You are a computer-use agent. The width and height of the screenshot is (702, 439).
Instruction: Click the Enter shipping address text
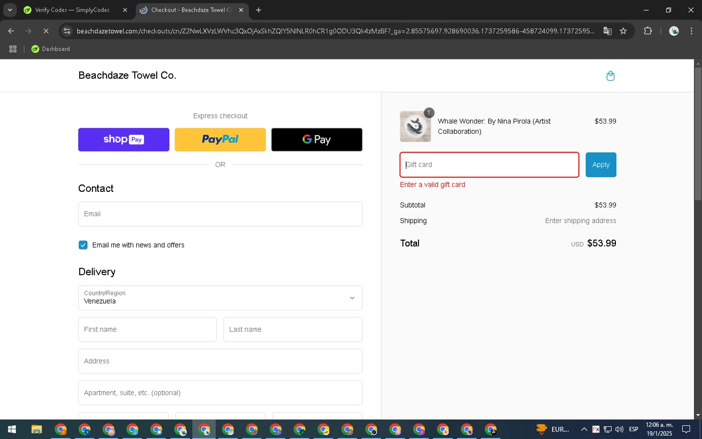click(580, 221)
